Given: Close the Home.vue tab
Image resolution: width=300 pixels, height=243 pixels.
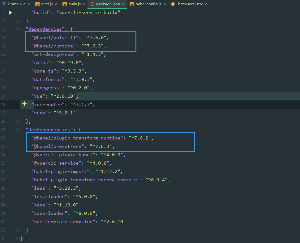Looking at the screenshot, I should click(x=29, y=4).
